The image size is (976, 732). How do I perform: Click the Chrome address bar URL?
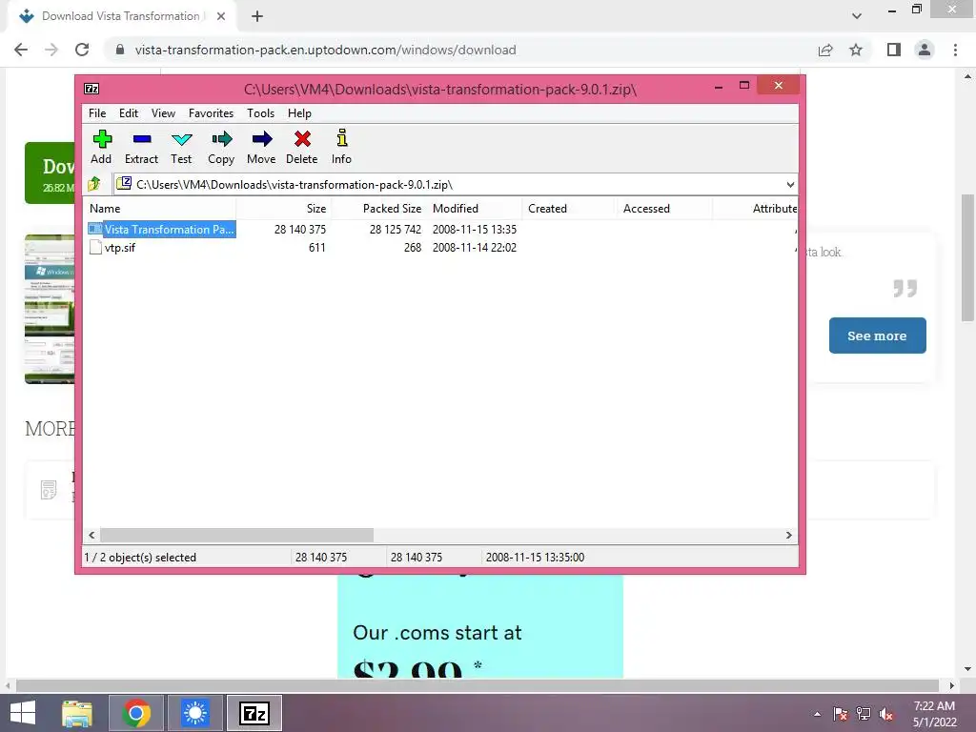[325, 50]
